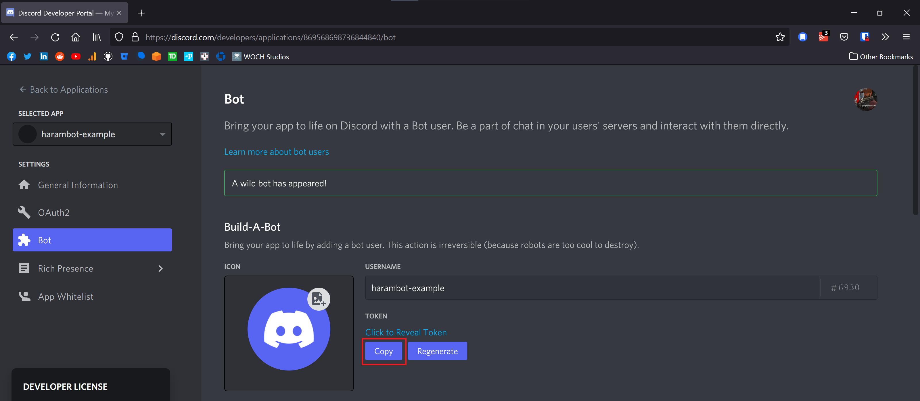Click to Reveal Token link

[x=405, y=332]
